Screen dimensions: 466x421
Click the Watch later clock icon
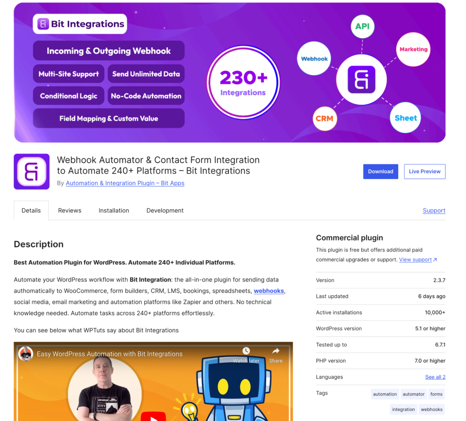click(x=246, y=351)
